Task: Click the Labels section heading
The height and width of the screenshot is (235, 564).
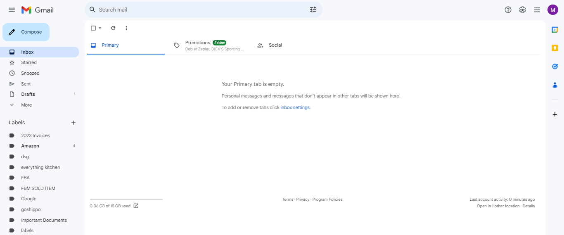Action: click(17, 123)
